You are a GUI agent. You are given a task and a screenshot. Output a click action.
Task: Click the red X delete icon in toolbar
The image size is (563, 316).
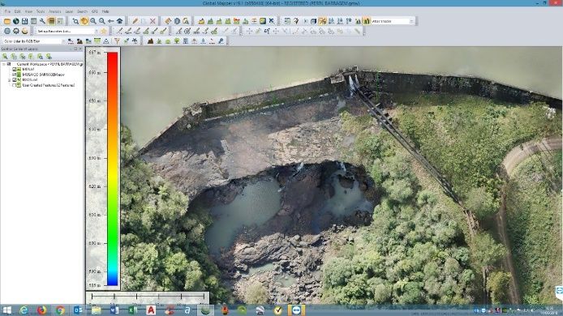pyautogui.click(x=153, y=22)
